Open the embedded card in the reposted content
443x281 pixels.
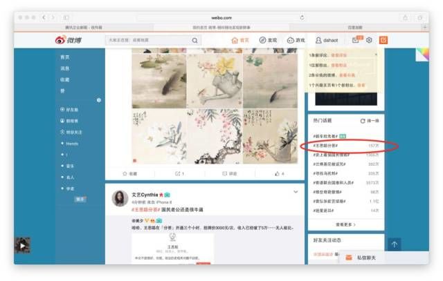pos(172,248)
